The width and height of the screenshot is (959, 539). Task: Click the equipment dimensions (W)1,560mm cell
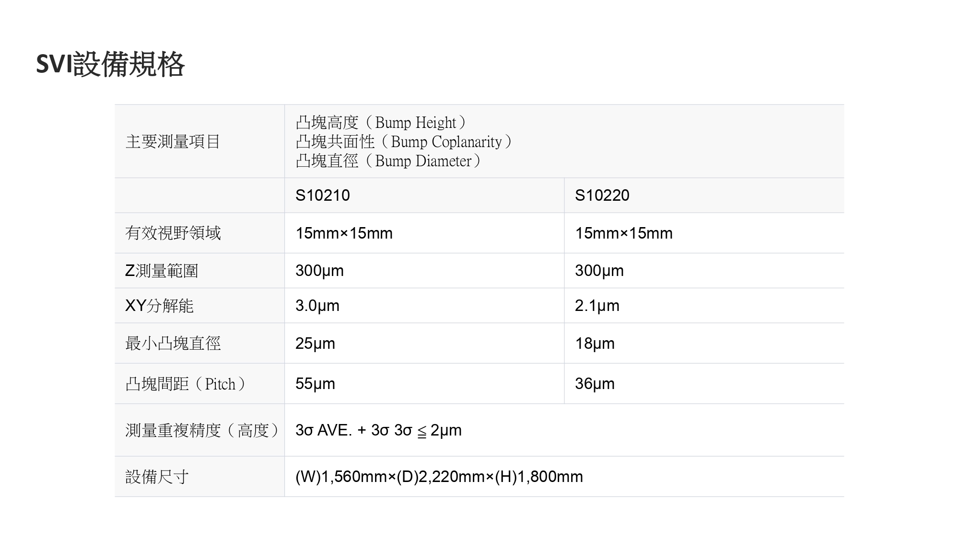(x=439, y=477)
